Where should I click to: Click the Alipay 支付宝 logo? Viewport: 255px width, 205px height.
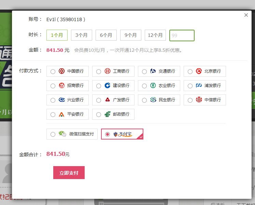tap(123, 134)
